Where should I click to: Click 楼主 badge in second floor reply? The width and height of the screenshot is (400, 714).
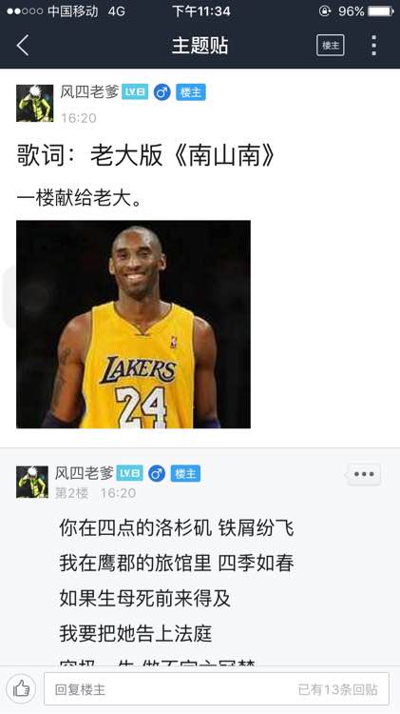[x=185, y=473]
